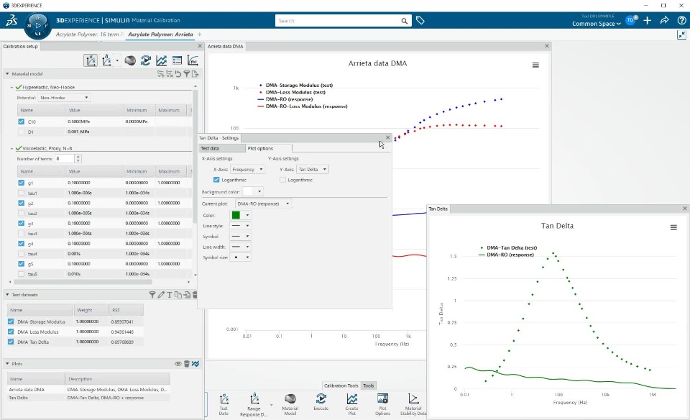Click the edit pencil icon in Test datasets header

pos(161,295)
